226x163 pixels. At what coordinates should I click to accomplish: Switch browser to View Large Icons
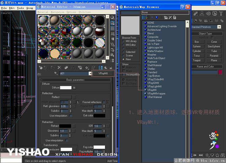157,18
